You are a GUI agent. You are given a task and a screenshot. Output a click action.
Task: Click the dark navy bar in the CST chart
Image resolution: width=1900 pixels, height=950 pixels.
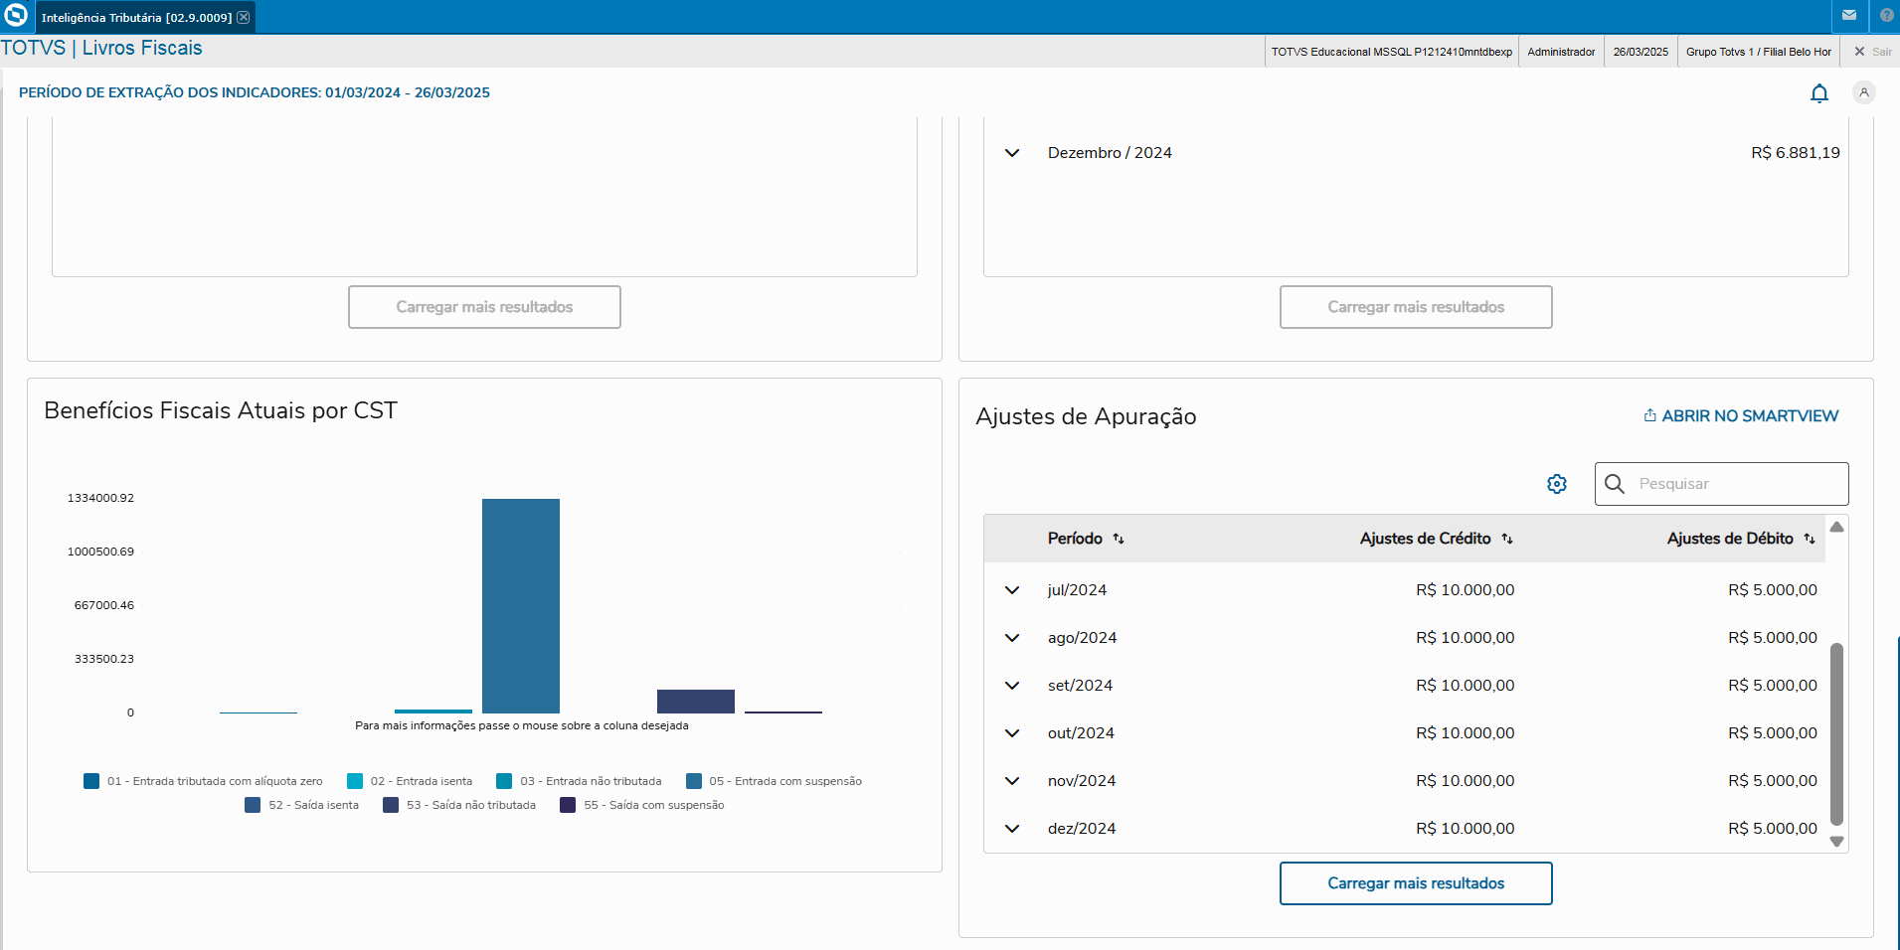click(x=696, y=702)
